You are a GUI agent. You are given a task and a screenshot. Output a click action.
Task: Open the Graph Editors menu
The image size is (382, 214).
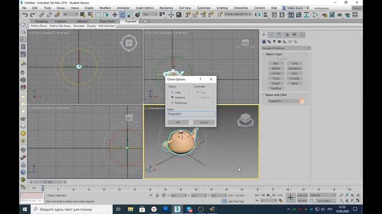click(144, 8)
